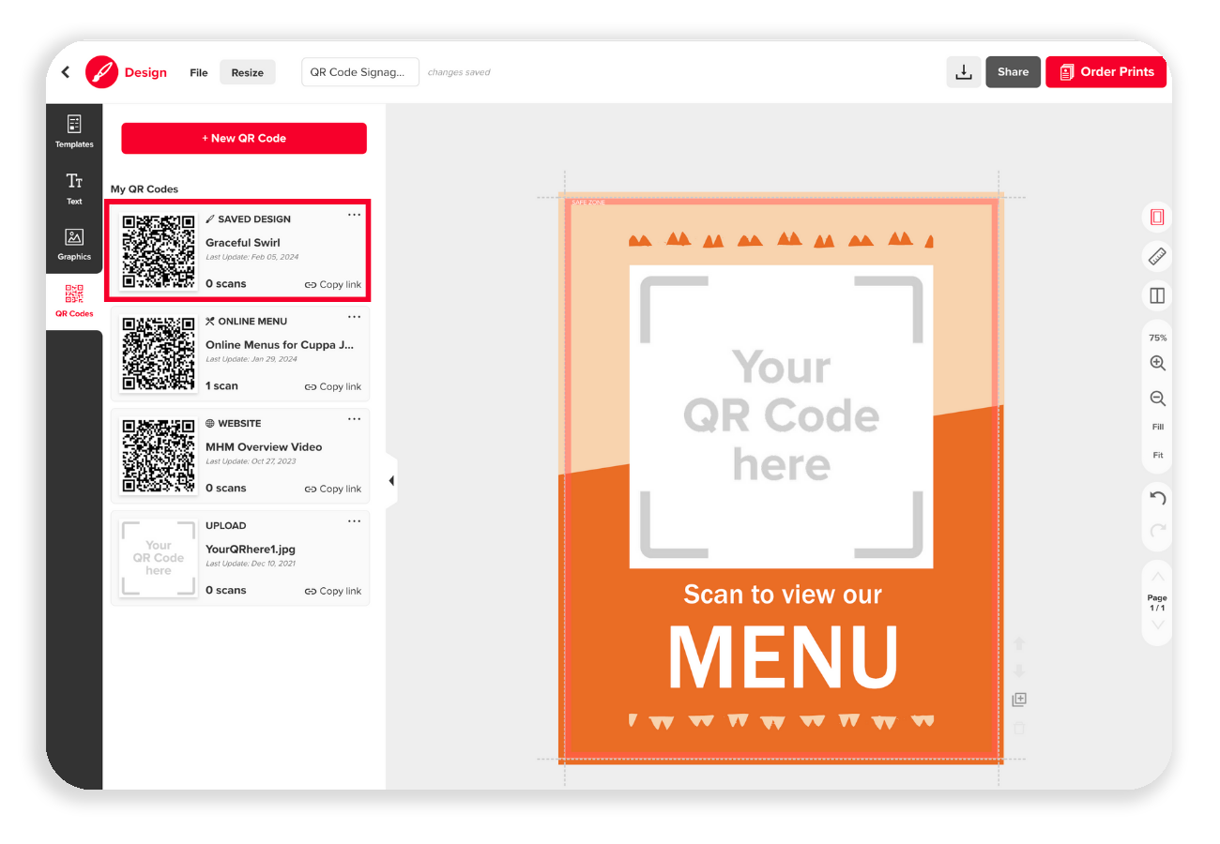This screenshot has height=844, width=1220.
Task: Copy link for Graceful Swirl QR code
Action: point(333,285)
